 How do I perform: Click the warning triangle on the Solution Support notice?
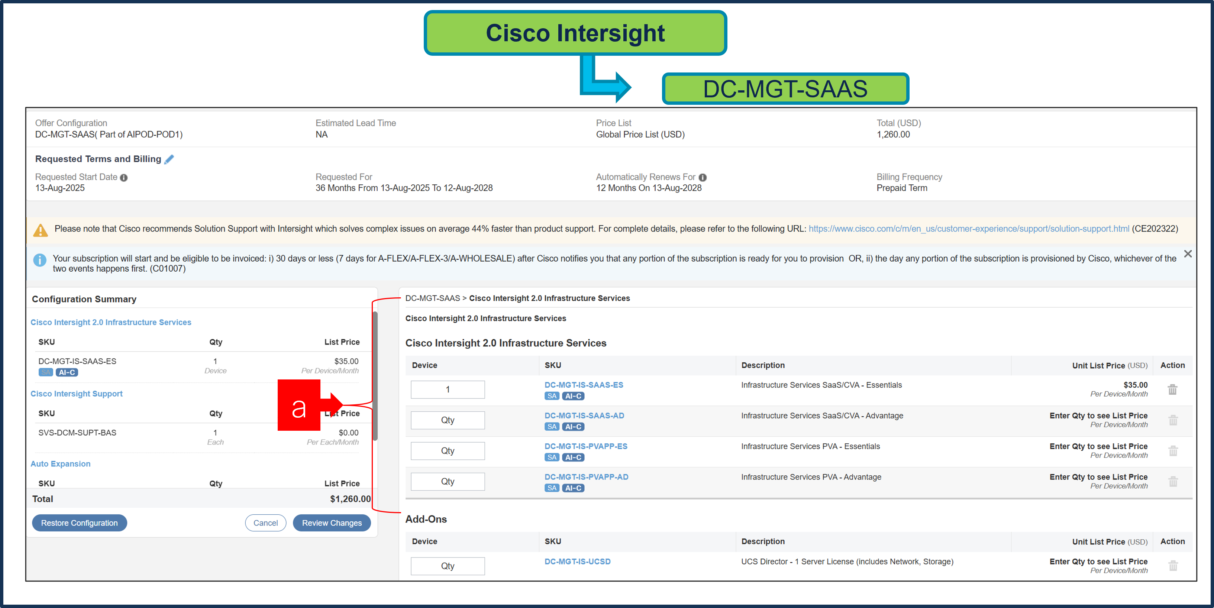41,230
